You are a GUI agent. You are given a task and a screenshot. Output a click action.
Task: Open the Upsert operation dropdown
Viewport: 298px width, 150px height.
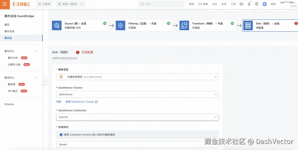click(x=137, y=144)
